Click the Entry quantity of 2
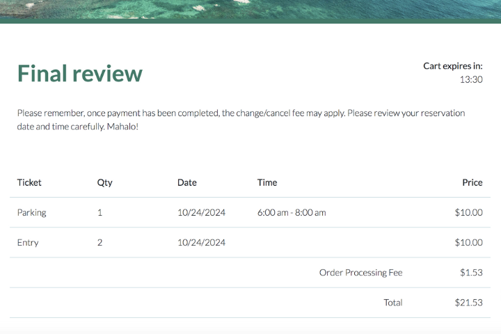Viewport: 501px width, 334px height. 100,243
